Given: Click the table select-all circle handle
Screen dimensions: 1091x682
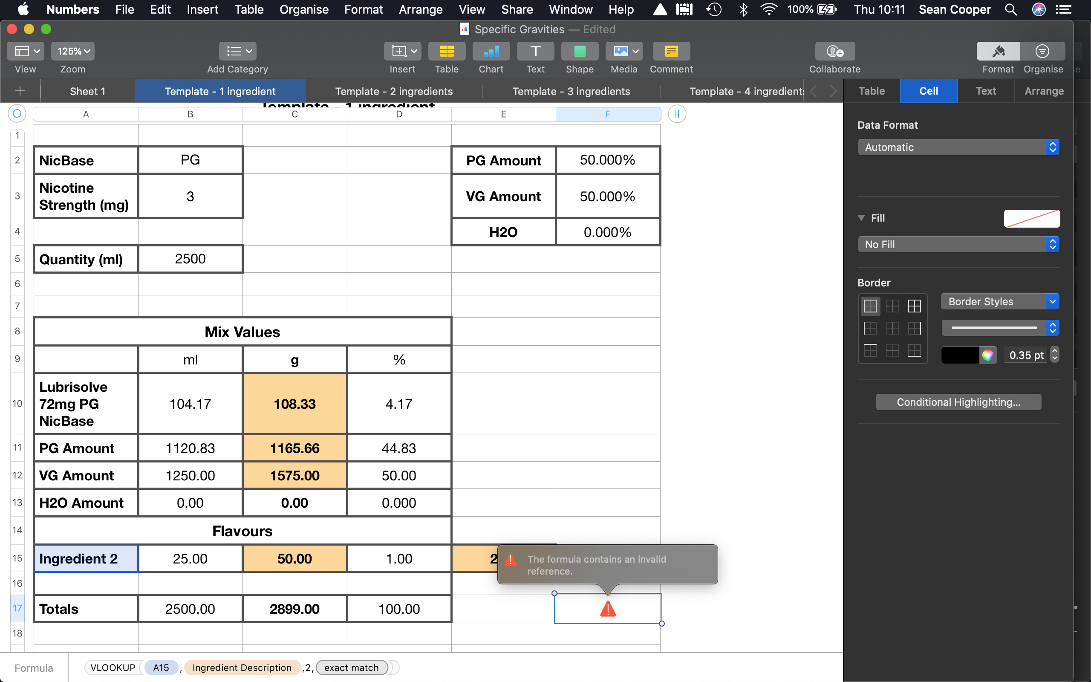Looking at the screenshot, I should tap(17, 114).
